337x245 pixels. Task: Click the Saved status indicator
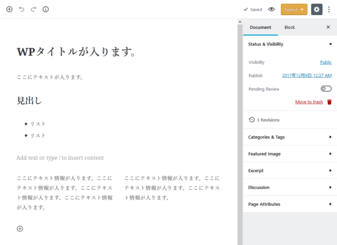click(253, 9)
